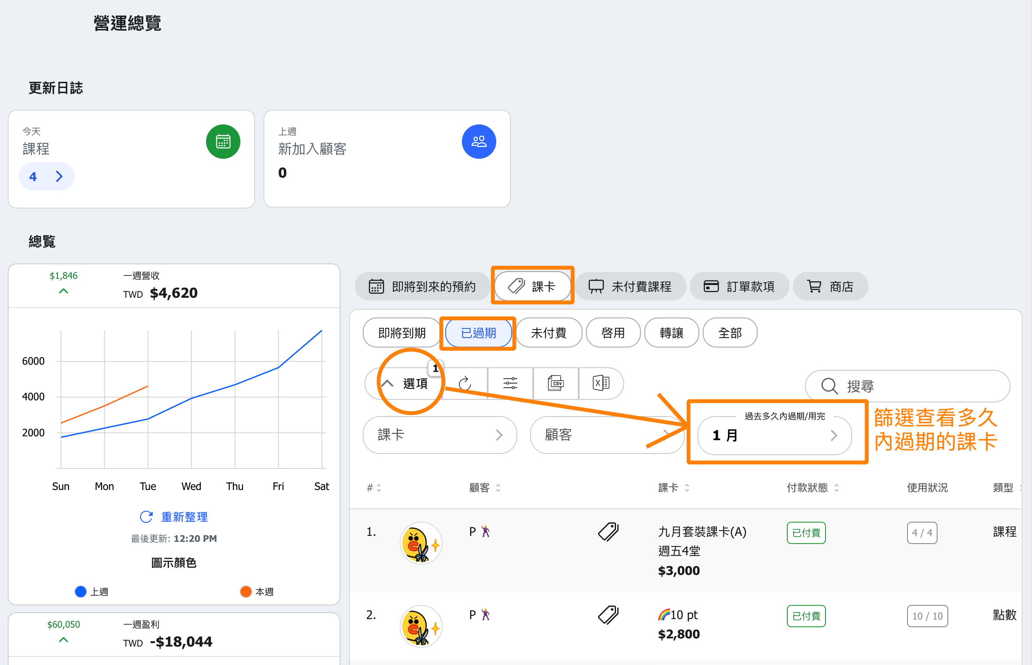
Task: Export the list to Excel
Action: click(601, 384)
